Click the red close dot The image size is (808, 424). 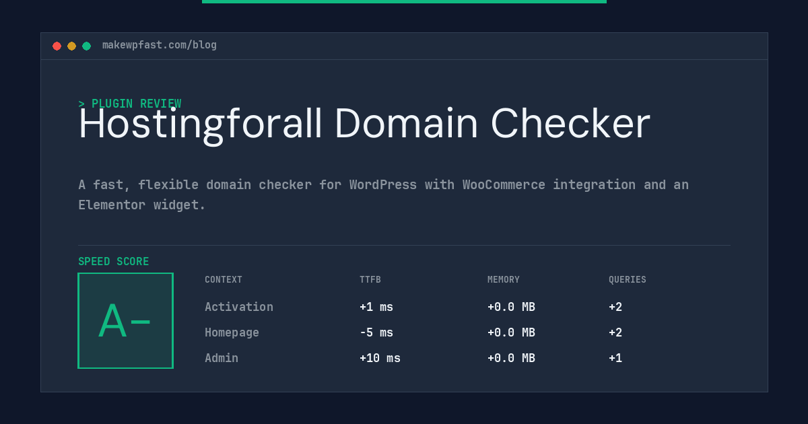(57, 46)
